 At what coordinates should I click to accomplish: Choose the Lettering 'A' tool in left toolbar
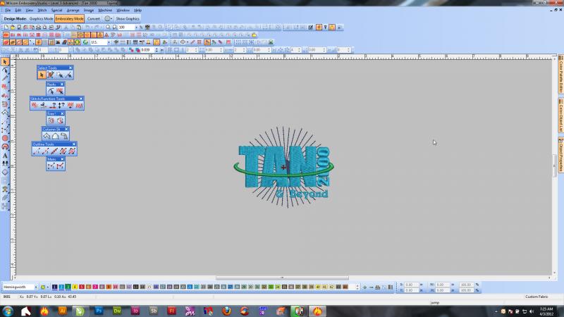pyautogui.click(x=5, y=156)
